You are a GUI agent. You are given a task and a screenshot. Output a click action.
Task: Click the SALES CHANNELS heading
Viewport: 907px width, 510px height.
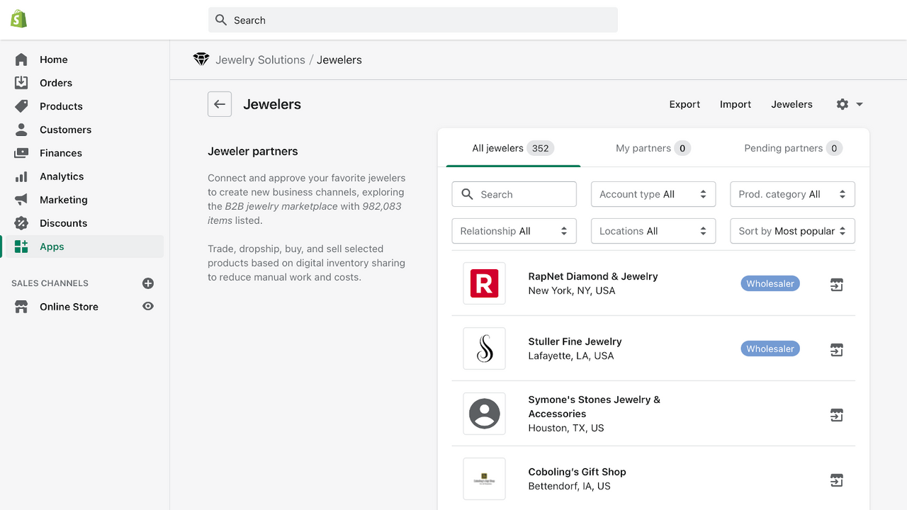pos(50,283)
